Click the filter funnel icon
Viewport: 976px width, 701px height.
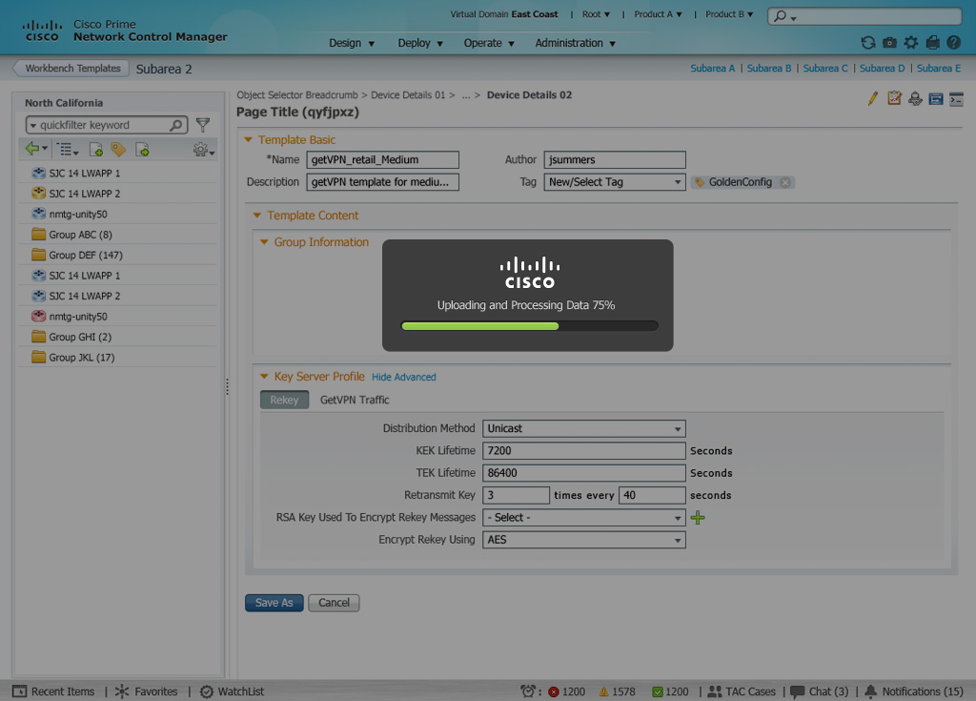203,125
